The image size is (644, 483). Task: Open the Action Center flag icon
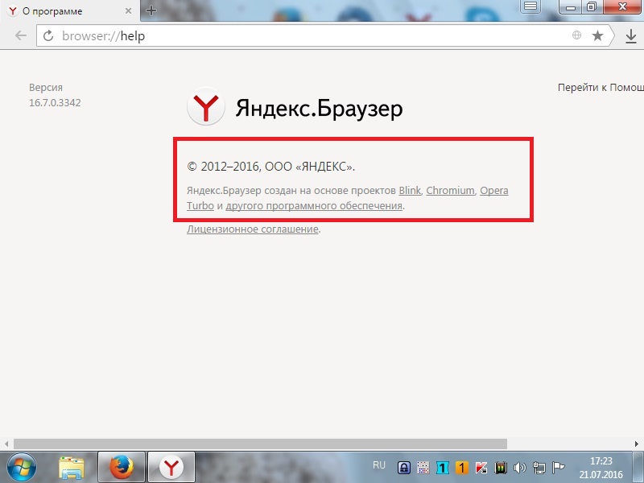click(558, 468)
